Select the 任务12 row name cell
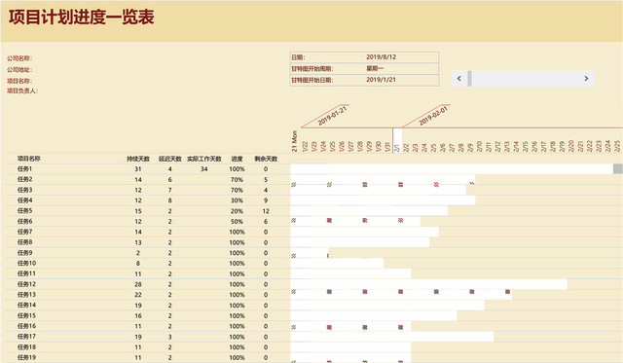Image resolution: width=623 pixels, height=363 pixels. [x=26, y=284]
